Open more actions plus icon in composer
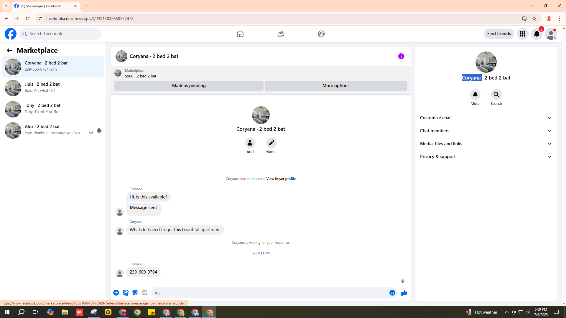This screenshot has height=318, width=566. point(116,293)
